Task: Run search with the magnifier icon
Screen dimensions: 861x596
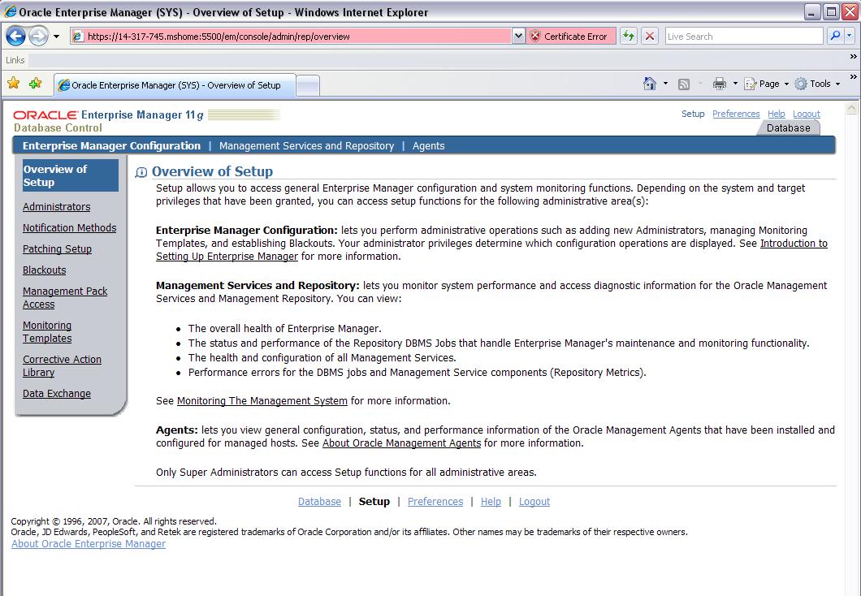Action: pyautogui.click(x=835, y=37)
